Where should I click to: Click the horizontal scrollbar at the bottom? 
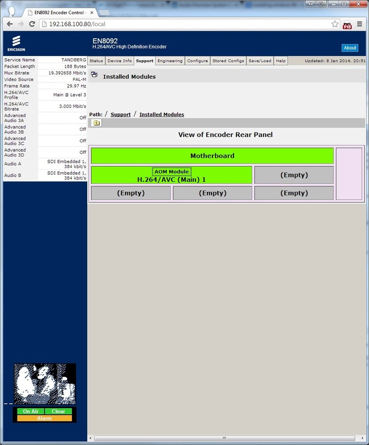[x=225, y=438]
